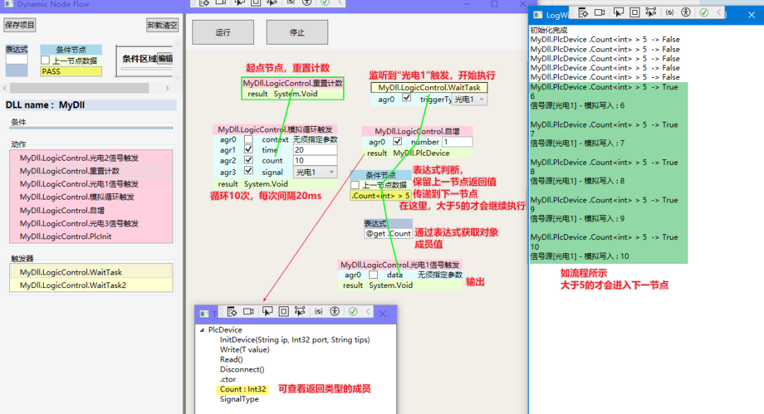Select MyDll.LogicControl.WaitTask2 trigger
764x414 pixels.
click(91, 285)
